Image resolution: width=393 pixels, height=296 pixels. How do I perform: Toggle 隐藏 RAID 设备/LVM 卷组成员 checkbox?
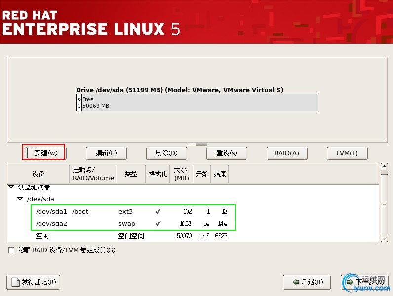pyautogui.click(x=11, y=250)
